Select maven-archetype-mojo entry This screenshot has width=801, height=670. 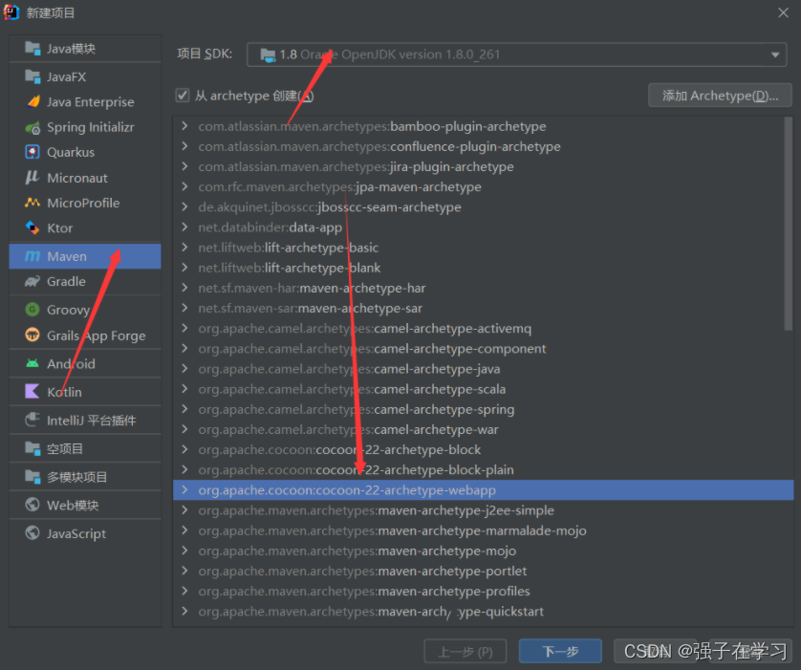(x=483, y=551)
